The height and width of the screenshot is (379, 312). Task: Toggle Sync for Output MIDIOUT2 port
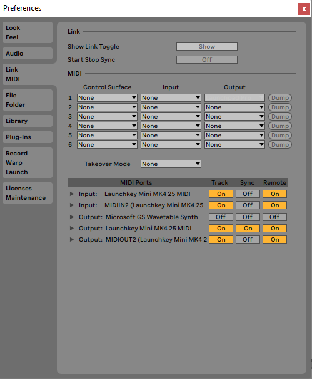248,240
